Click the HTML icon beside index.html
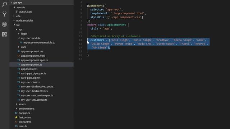 (16, 122)
